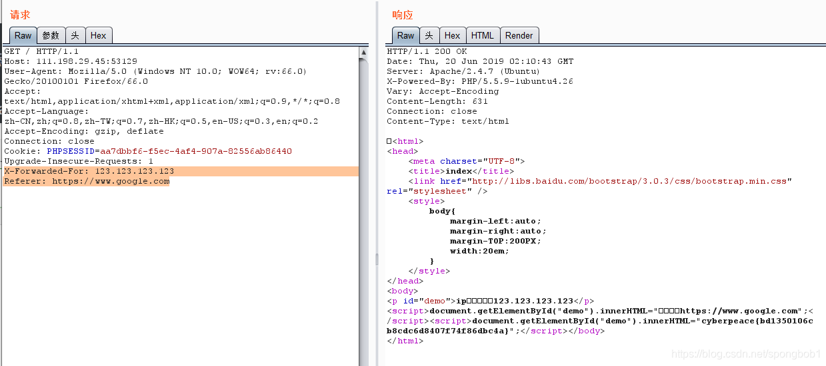This screenshot has height=366, width=826.
Task: Click the Server: Apache/2.4.7 (Ubuntu) line
Action: point(463,71)
